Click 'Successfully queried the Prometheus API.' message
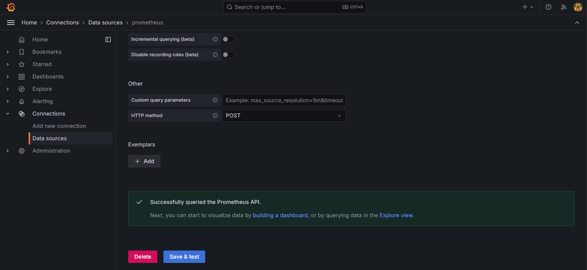The image size is (587, 270). coord(205,202)
